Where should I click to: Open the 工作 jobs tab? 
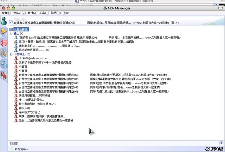4,64
